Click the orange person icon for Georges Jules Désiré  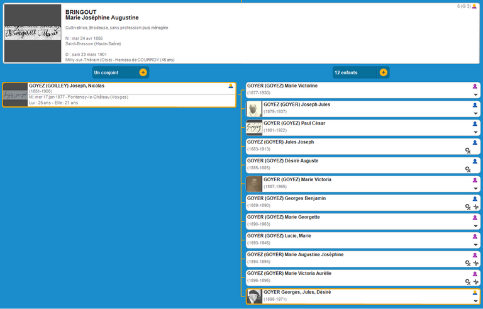(x=475, y=293)
